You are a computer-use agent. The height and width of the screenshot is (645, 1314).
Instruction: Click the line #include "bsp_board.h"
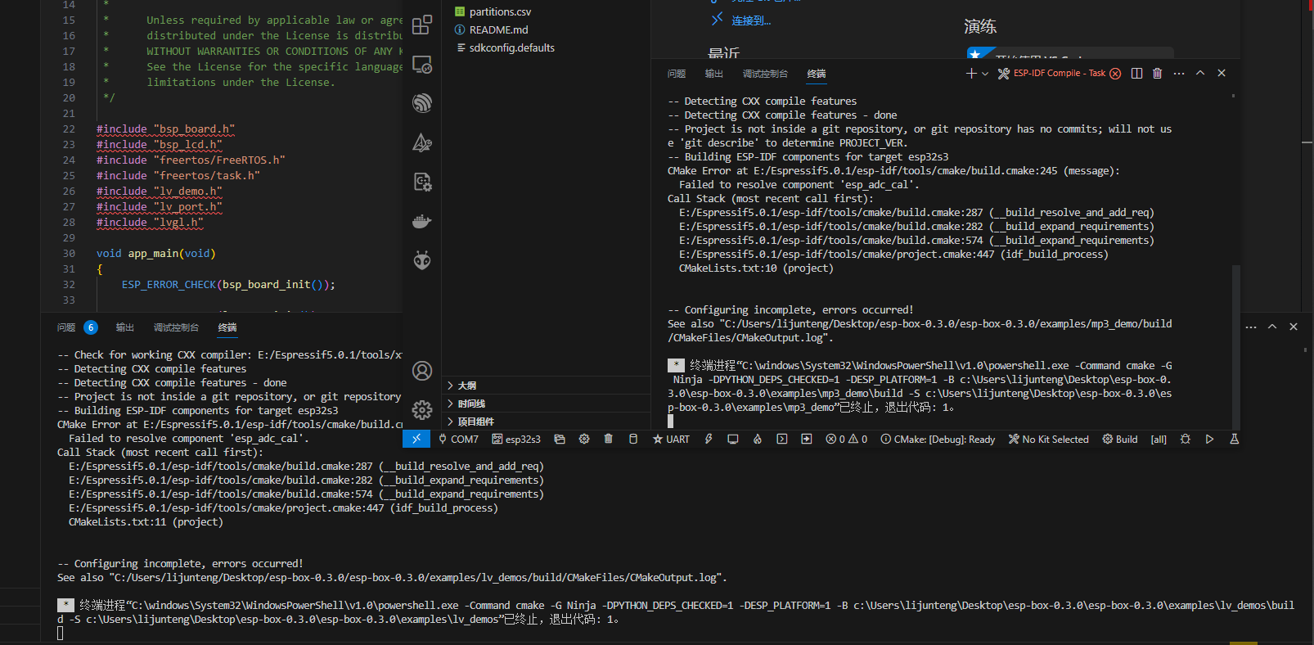pyautogui.click(x=165, y=129)
